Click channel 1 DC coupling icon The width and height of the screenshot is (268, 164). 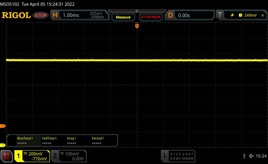[x=25, y=154]
